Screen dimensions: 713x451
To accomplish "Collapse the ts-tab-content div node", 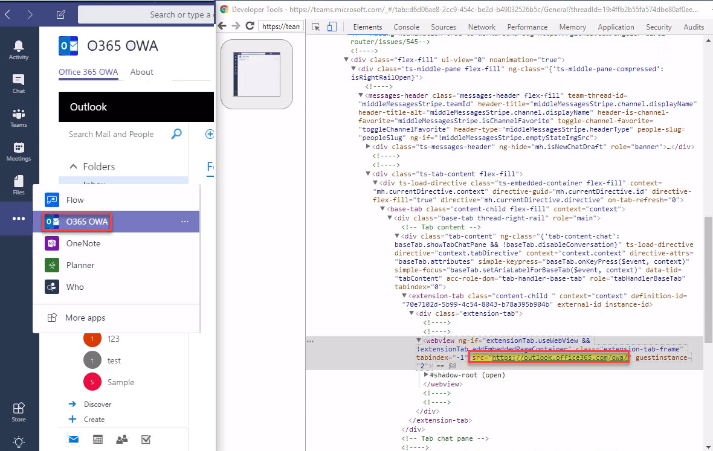I will tap(368, 173).
